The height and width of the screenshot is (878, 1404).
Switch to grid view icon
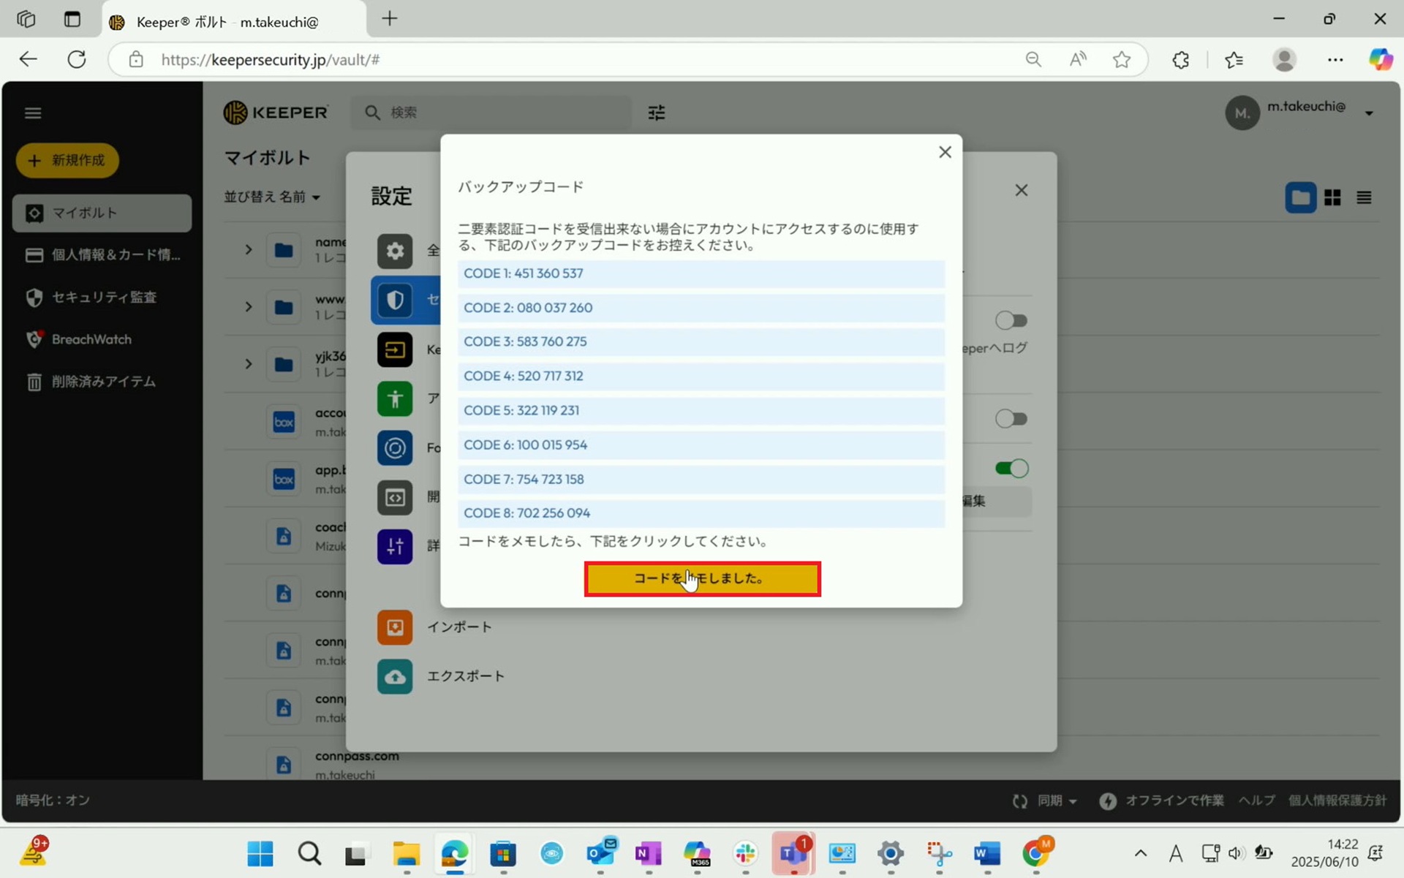(x=1332, y=197)
